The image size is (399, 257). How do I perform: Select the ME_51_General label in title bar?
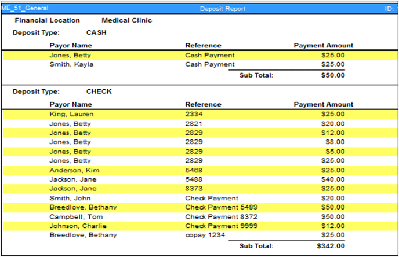(x=24, y=9)
